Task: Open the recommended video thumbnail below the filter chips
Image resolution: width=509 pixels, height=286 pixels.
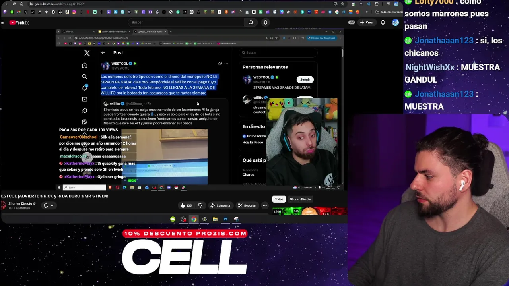Action: [x=310, y=211]
